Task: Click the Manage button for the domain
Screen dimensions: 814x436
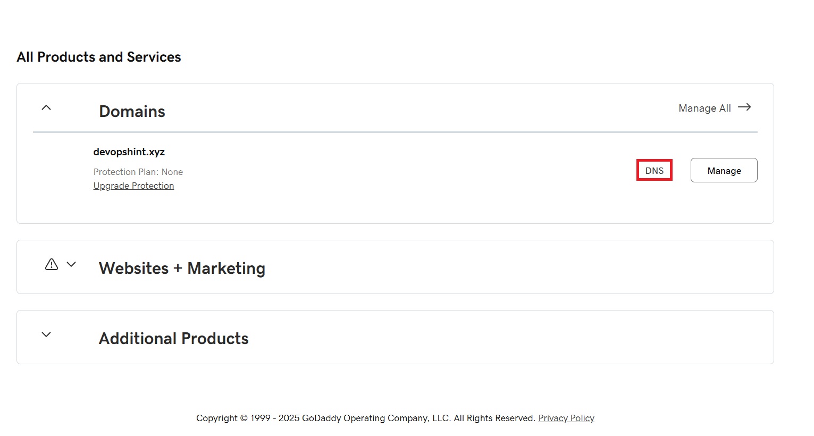Action: [x=724, y=170]
